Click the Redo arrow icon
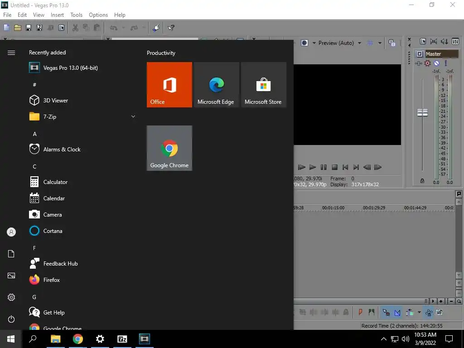Image resolution: width=464 pixels, height=348 pixels. point(134,28)
